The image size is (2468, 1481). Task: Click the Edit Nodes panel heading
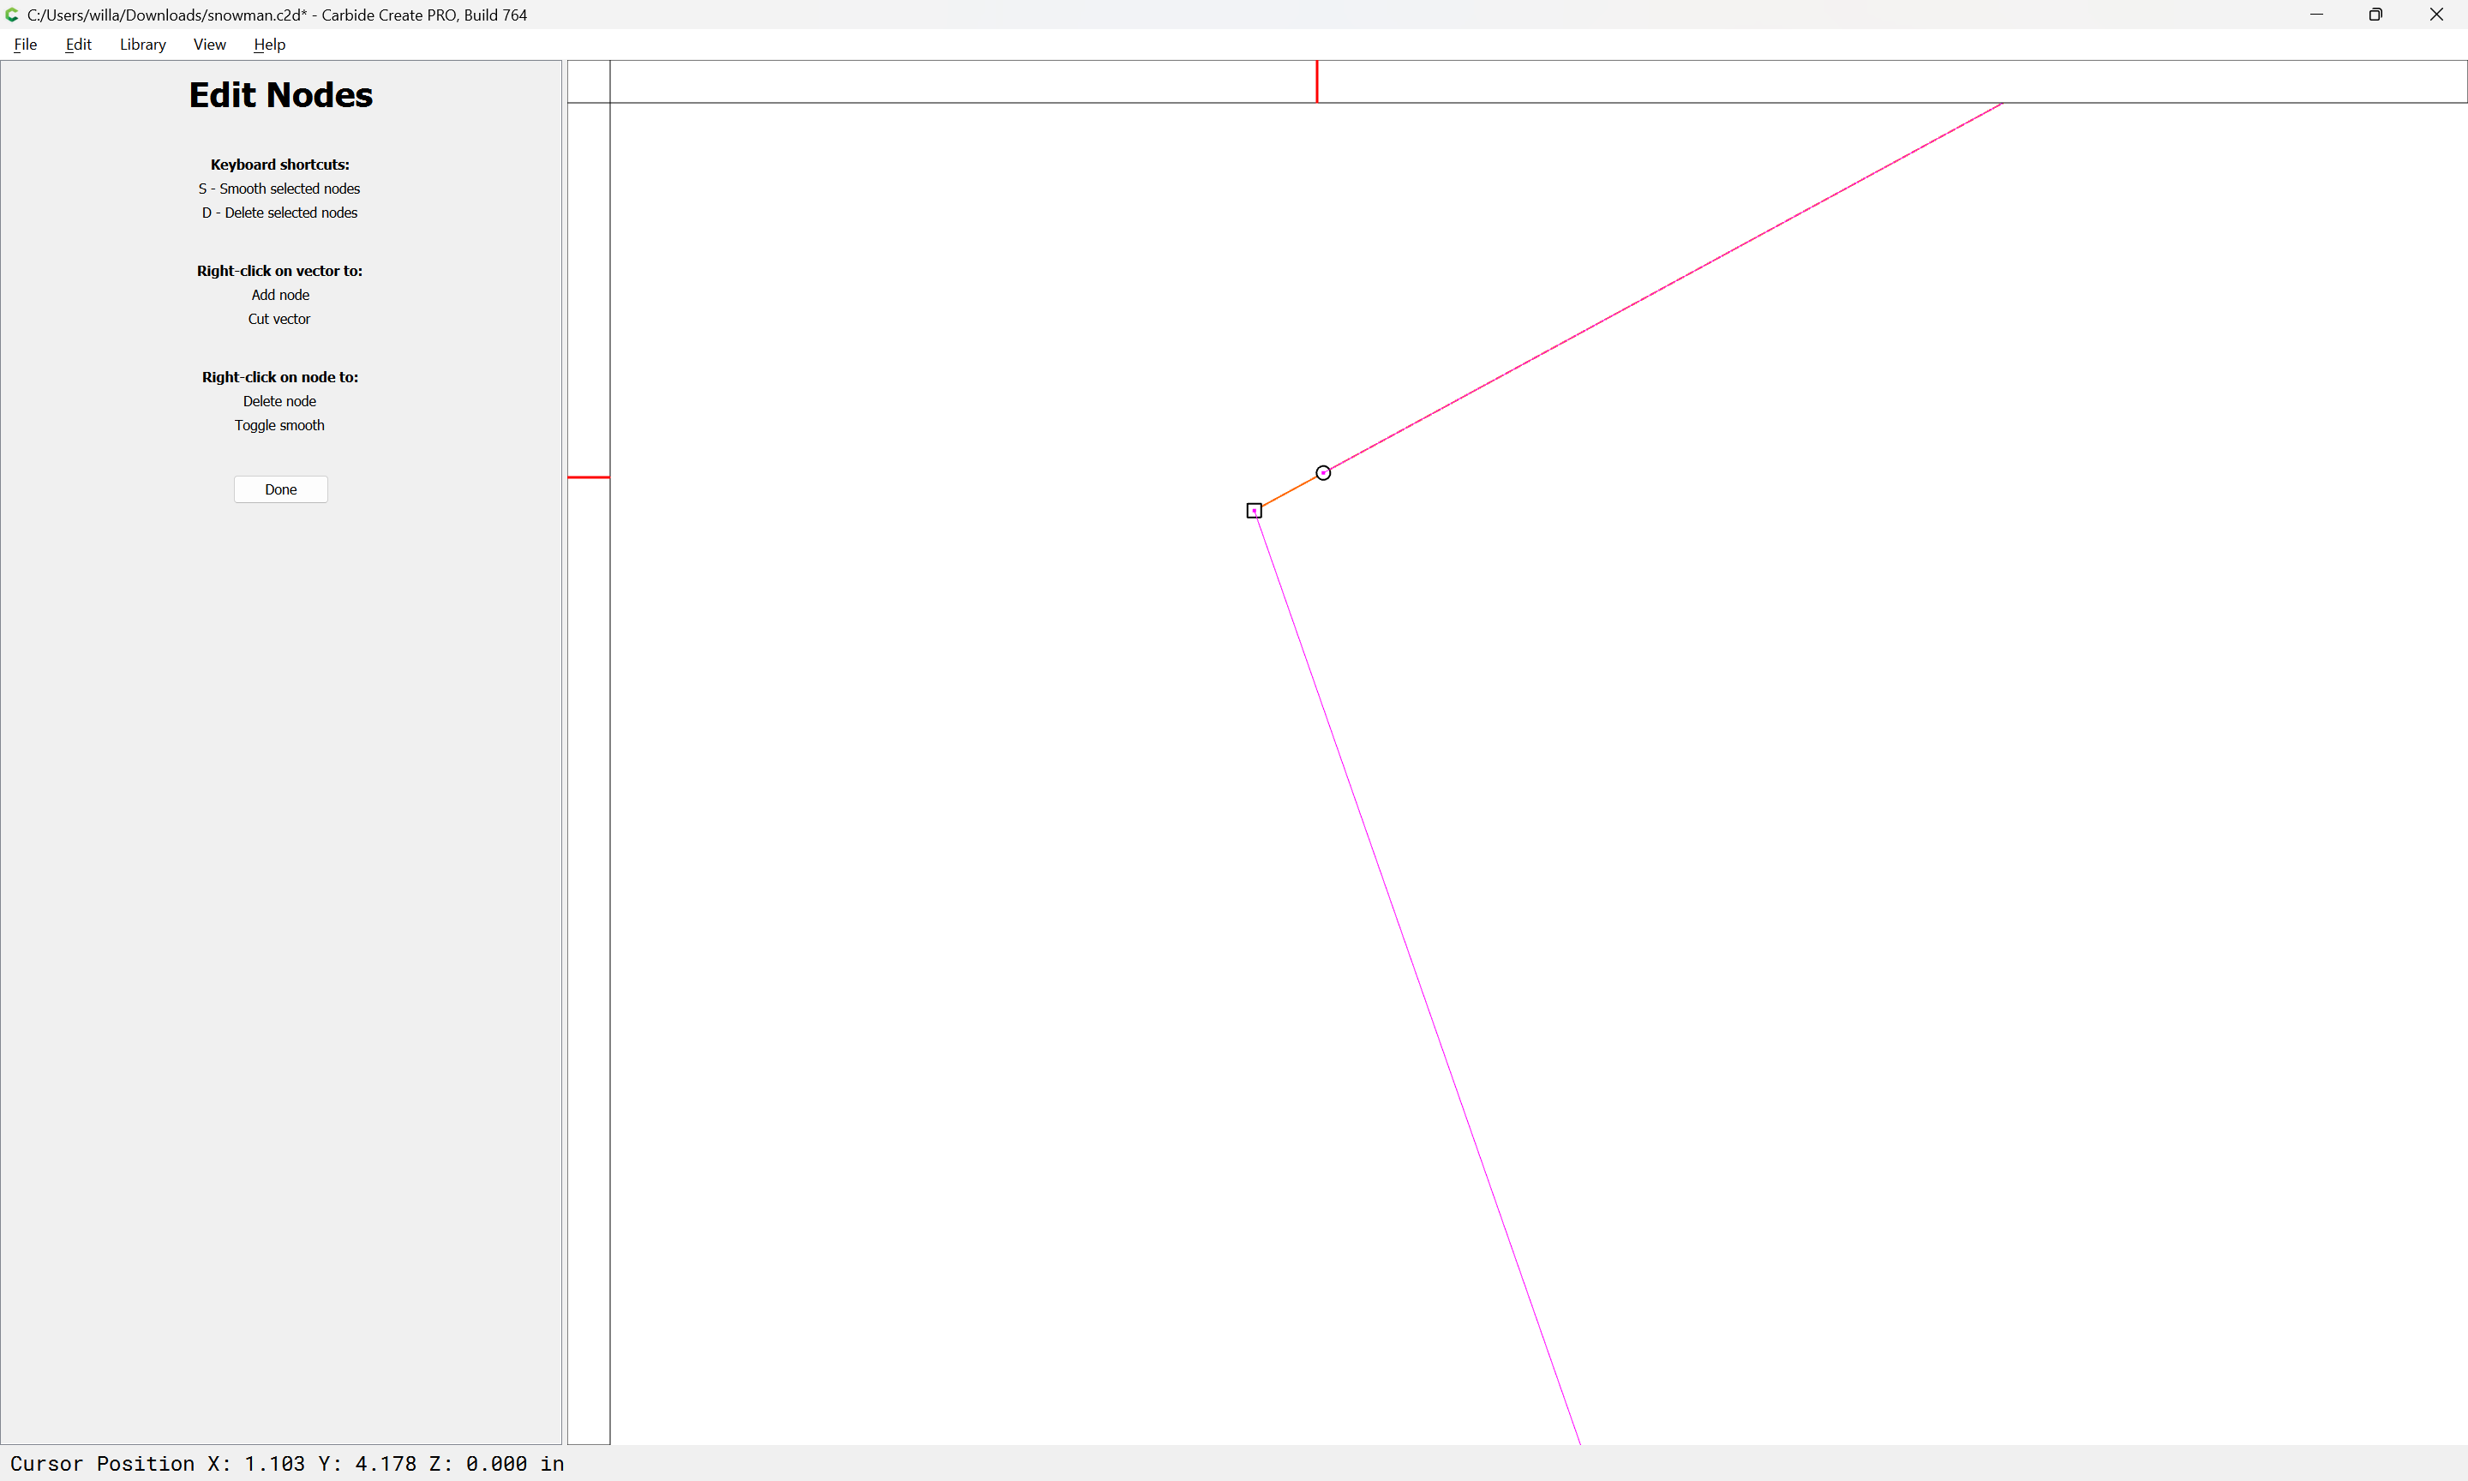coord(280,95)
